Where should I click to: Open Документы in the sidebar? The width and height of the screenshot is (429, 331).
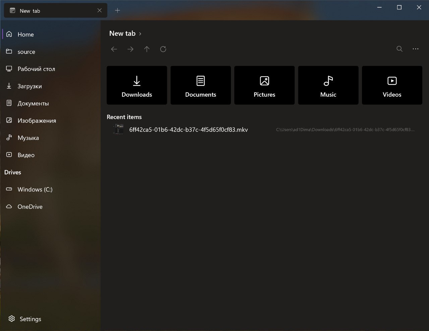tap(50, 103)
